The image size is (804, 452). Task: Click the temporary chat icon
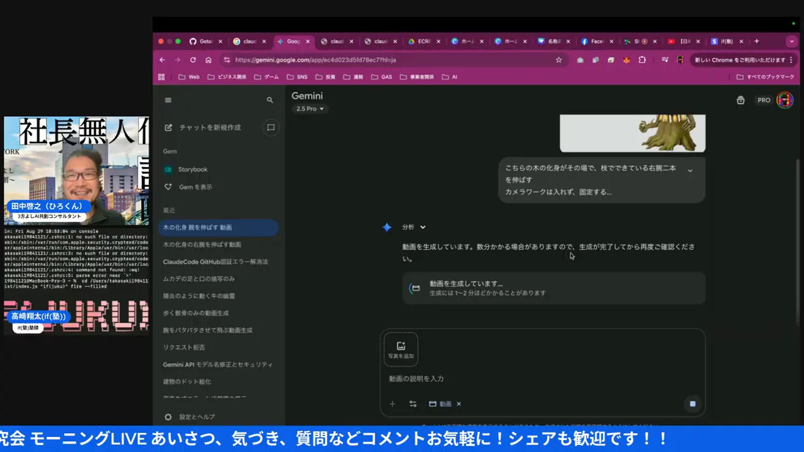pos(271,127)
